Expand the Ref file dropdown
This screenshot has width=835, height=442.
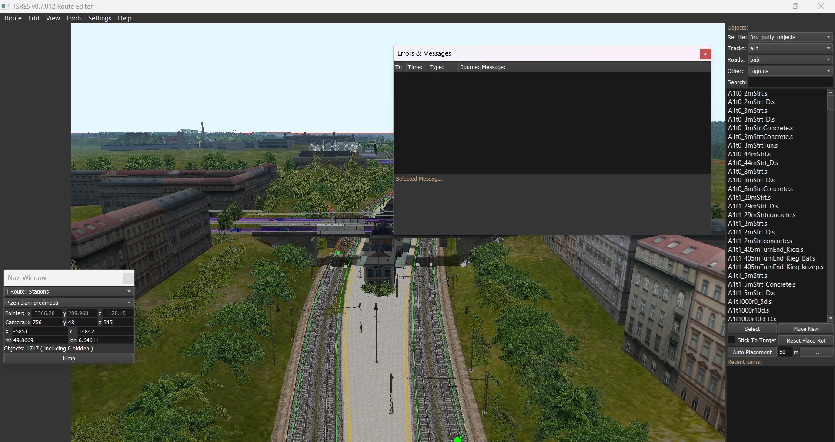[790, 37]
